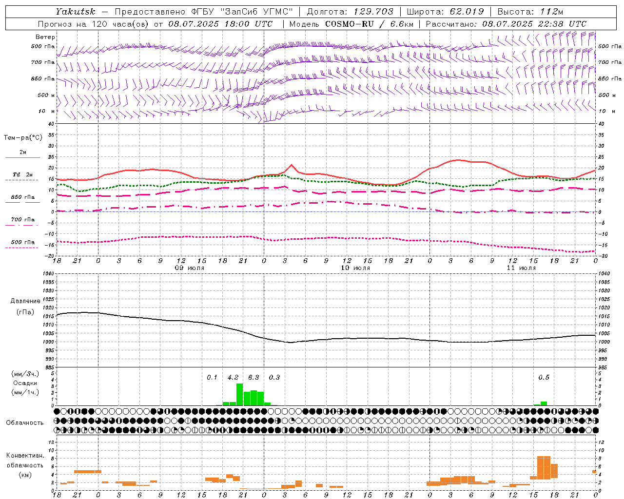Click the '4.2' precipitation amount value
The height and width of the screenshot is (499, 624).
click(x=233, y=378)
